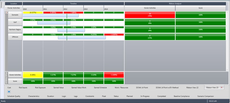Switch to the DCMA 14 Point tab
230x103 pixels.
142,88
